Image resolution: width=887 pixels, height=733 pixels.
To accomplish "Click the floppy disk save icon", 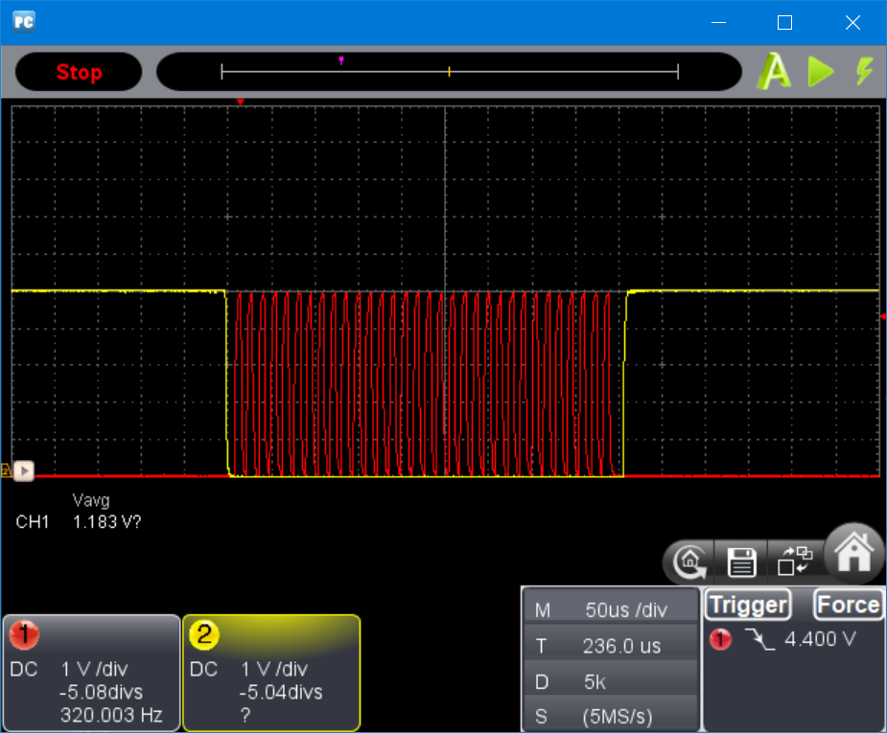I will pos(742,562).
